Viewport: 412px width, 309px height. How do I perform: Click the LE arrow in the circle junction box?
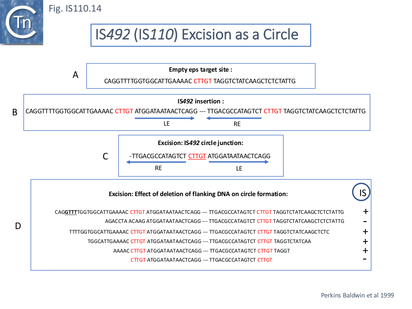239,162
